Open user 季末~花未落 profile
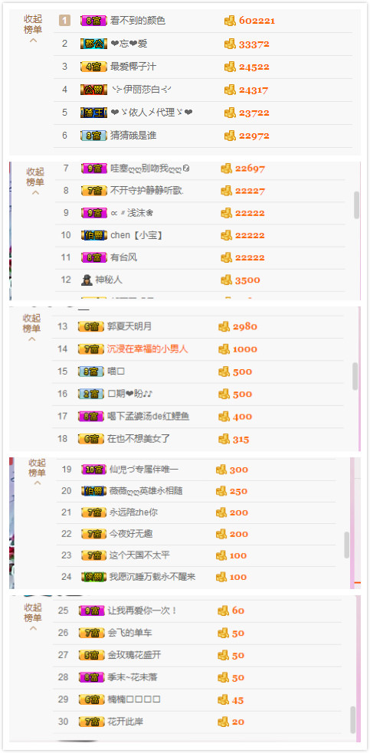The height and width of the screenshot is (753, 370). (133, 677)
